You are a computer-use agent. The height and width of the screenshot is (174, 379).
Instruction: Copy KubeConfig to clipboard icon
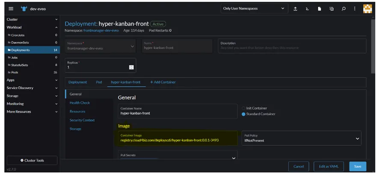pyautogui.click(x=332, y=9)
